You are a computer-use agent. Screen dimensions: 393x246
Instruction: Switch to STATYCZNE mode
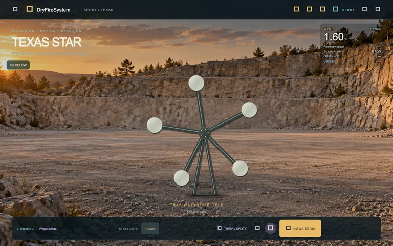coord(128,229)
